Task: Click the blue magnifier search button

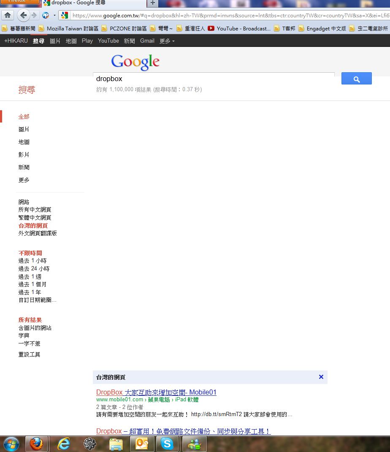Action: pos(356,79)
